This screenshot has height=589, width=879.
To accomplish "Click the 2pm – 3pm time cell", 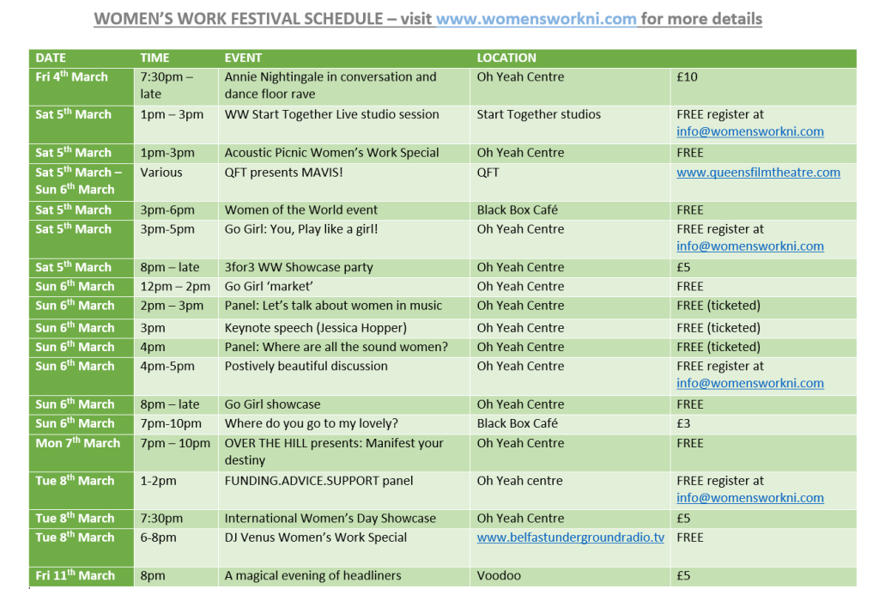I will click(176, 307).
